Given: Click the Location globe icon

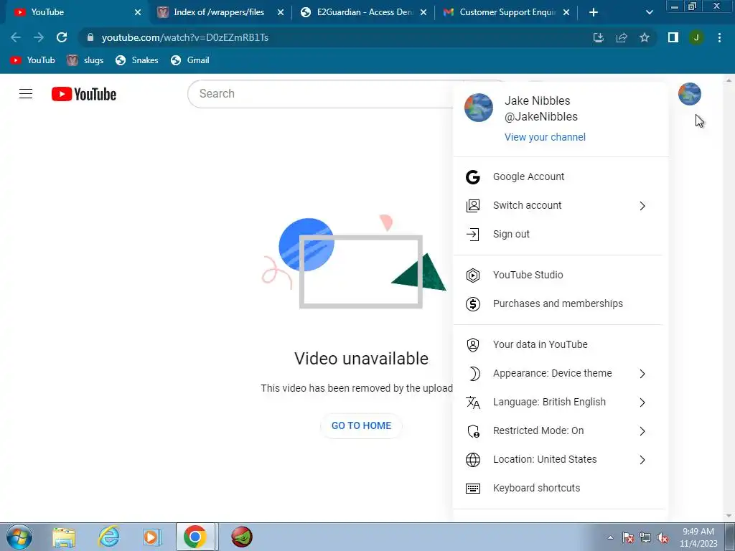Looking at the screenshot, I should 472,460.
